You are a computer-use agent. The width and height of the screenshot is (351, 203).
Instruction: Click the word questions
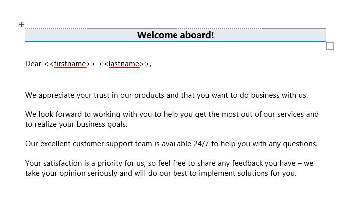(300, 144)
